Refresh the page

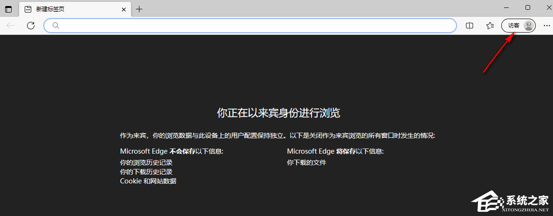[x=31, y=25]
